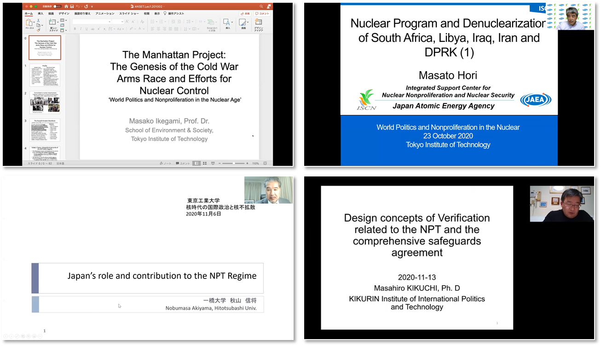The height and width of the screenshot is (346, 601).
Task: Click Masahiro Kikuchi's webcam thumbnail
Action: click(562, 204)
